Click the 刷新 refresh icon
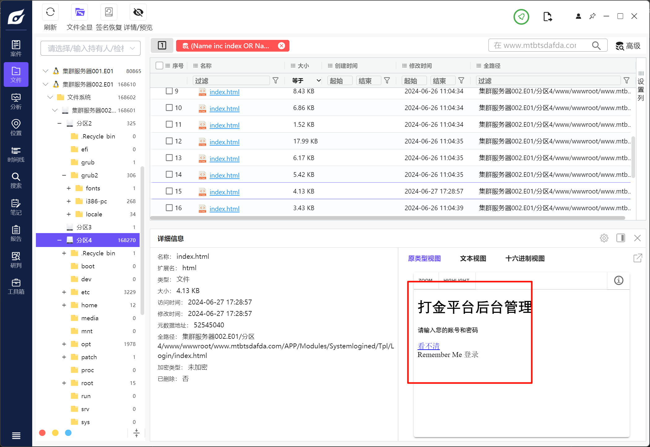The height and width of the screenshot is (447, 650). point(50,12)
